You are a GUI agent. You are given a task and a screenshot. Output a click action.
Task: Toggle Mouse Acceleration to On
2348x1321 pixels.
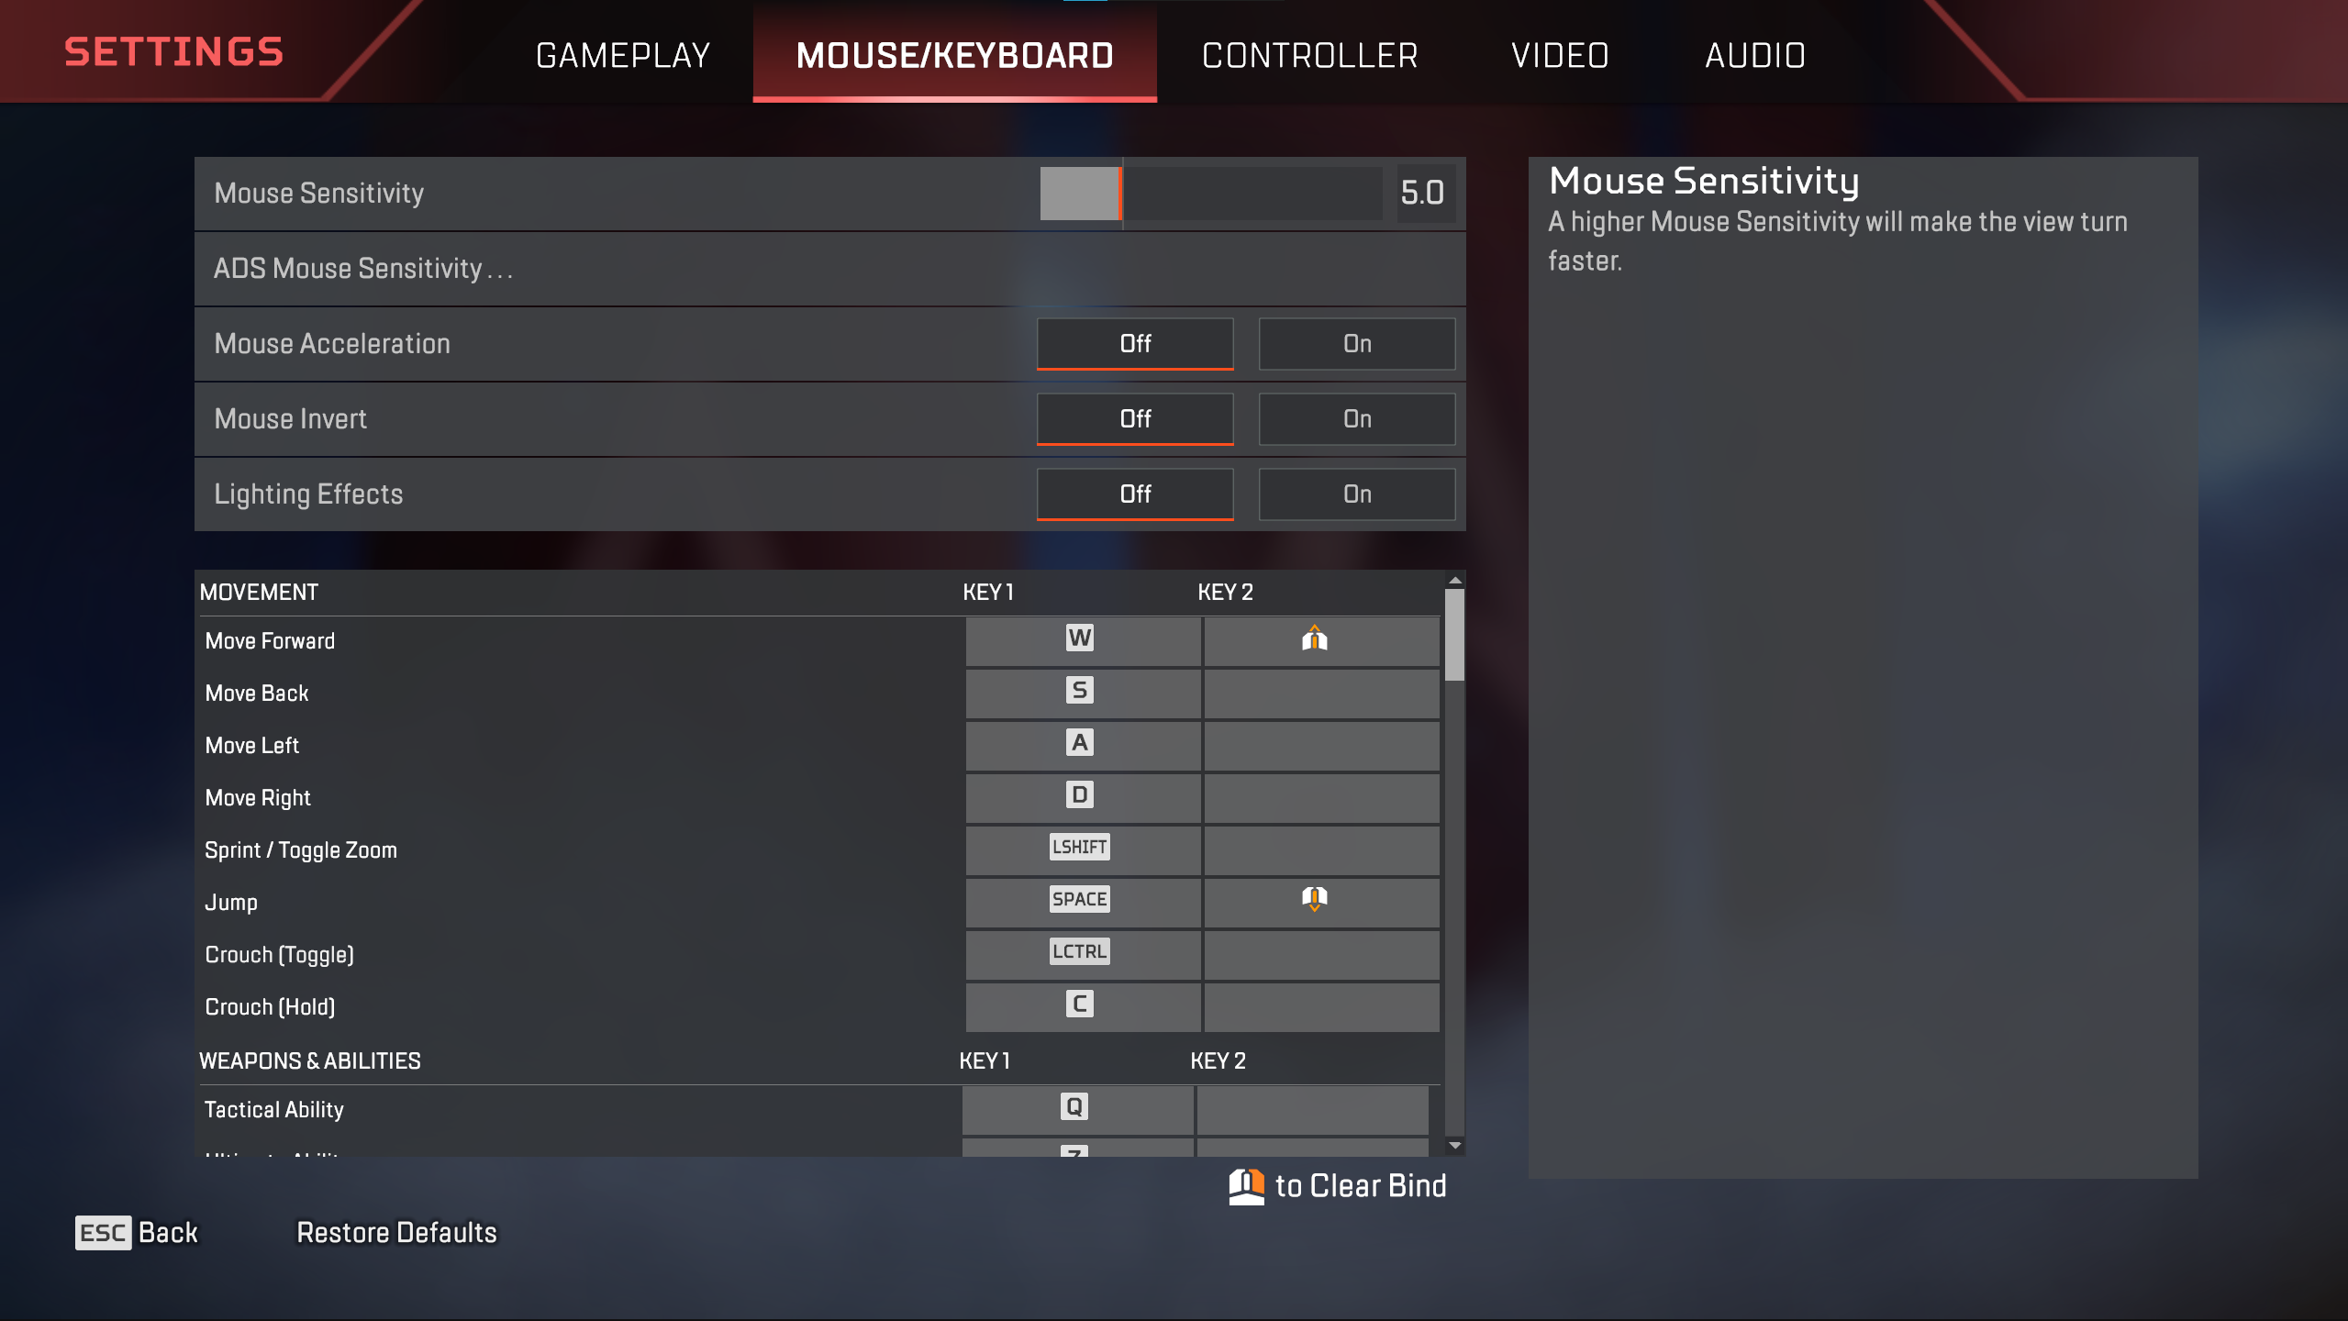[x=1356, y=344]
